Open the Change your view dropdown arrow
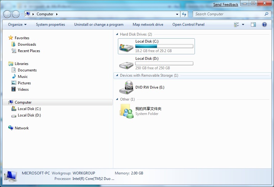 [243, 25]
